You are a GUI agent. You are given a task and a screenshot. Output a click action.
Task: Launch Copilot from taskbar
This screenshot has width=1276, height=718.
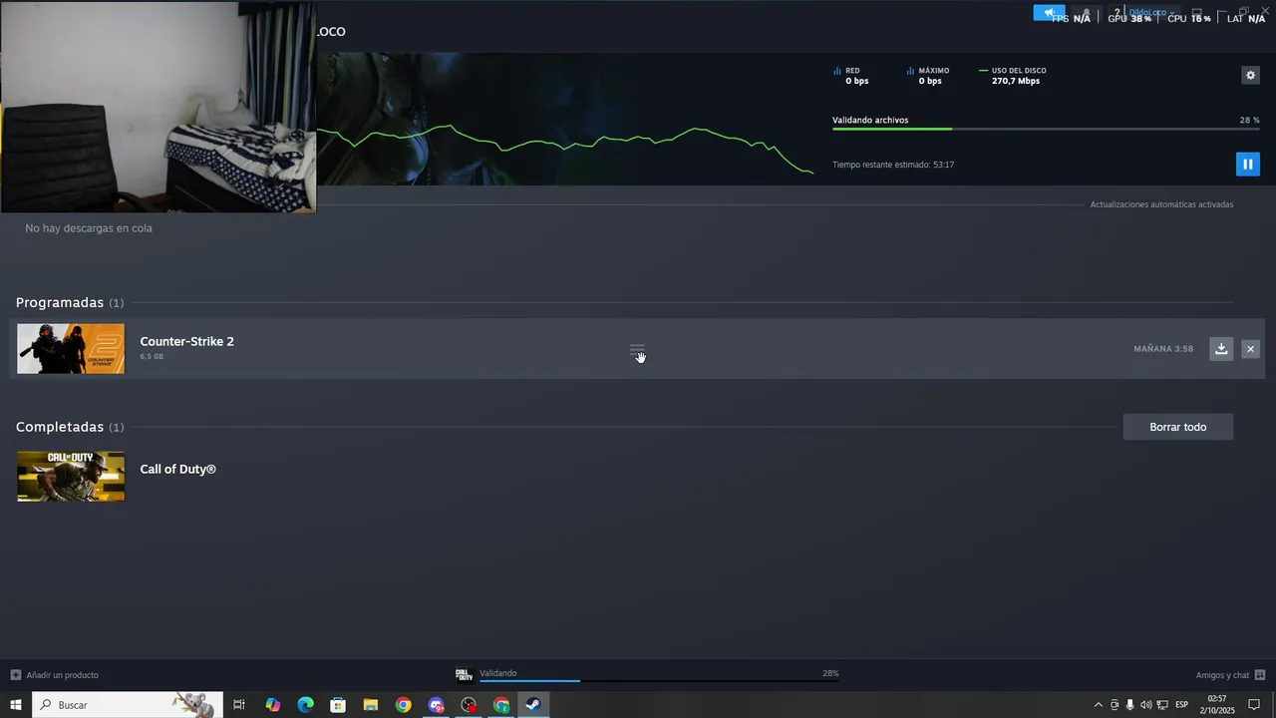[272, 705]
